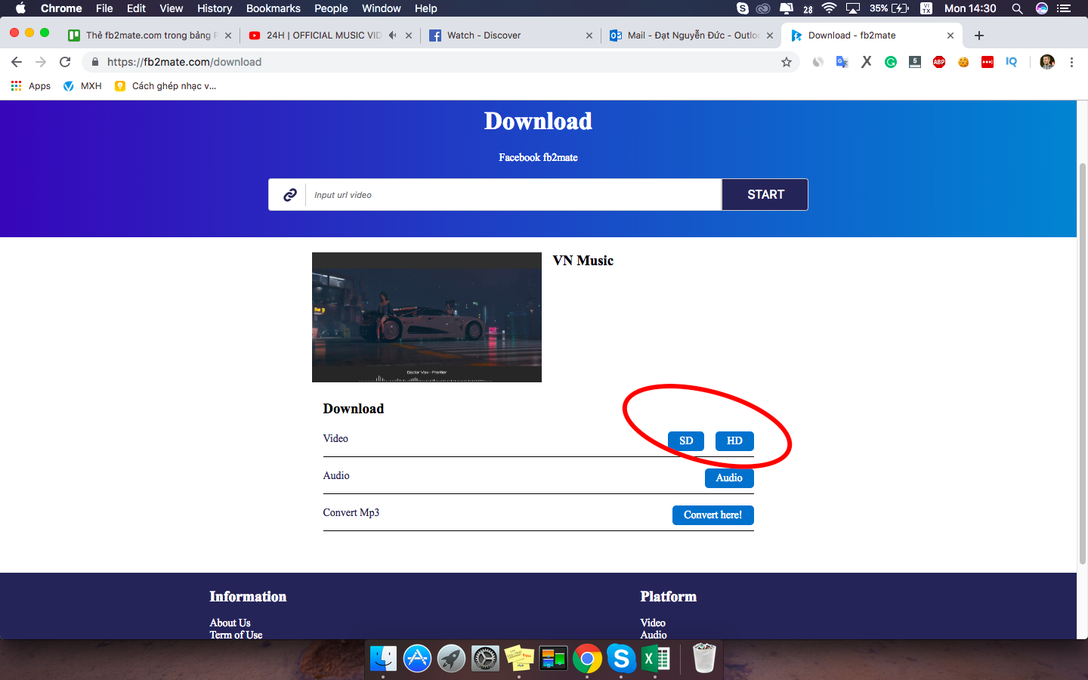Download video in SD quality
Viewport: 1088px width, 680px height.
686,440
